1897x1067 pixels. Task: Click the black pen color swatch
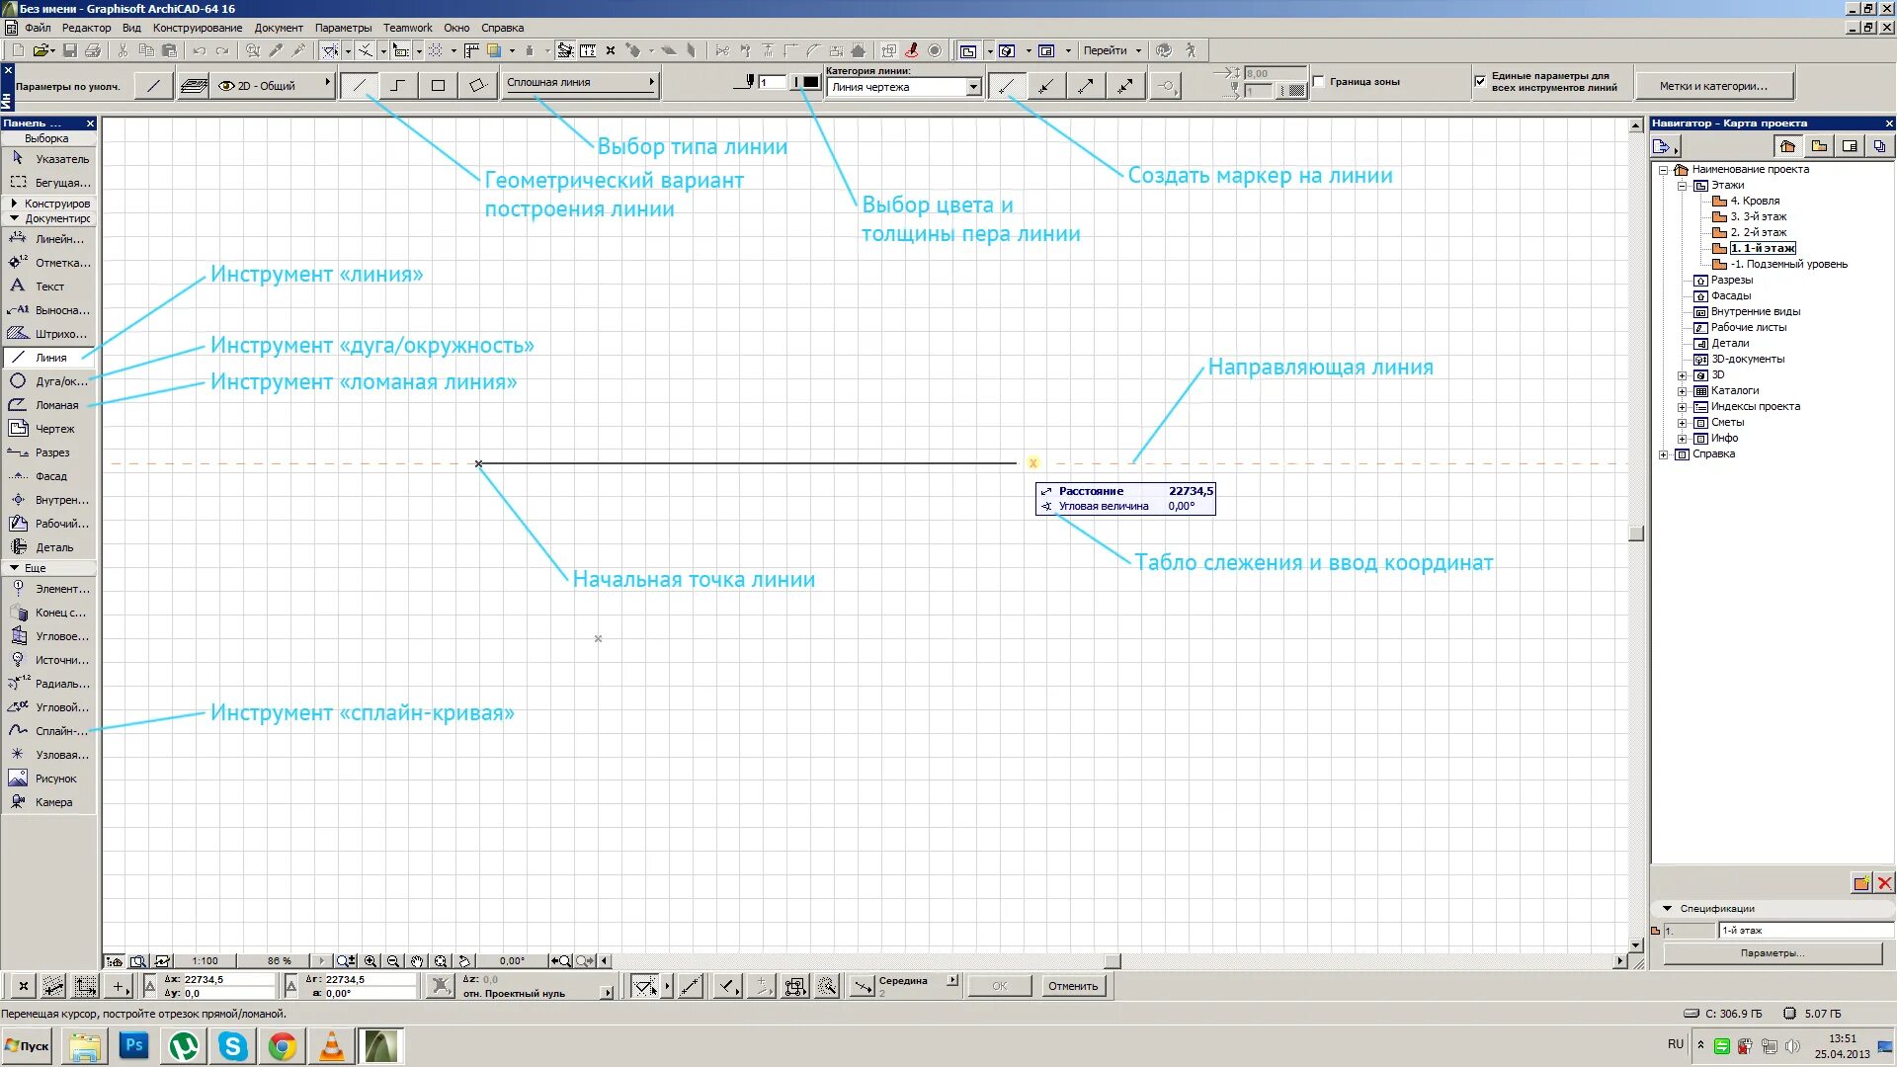(811, 83)
